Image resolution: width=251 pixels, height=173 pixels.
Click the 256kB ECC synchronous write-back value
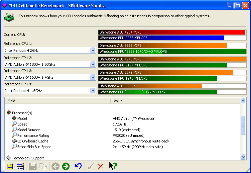pos(141,141)
